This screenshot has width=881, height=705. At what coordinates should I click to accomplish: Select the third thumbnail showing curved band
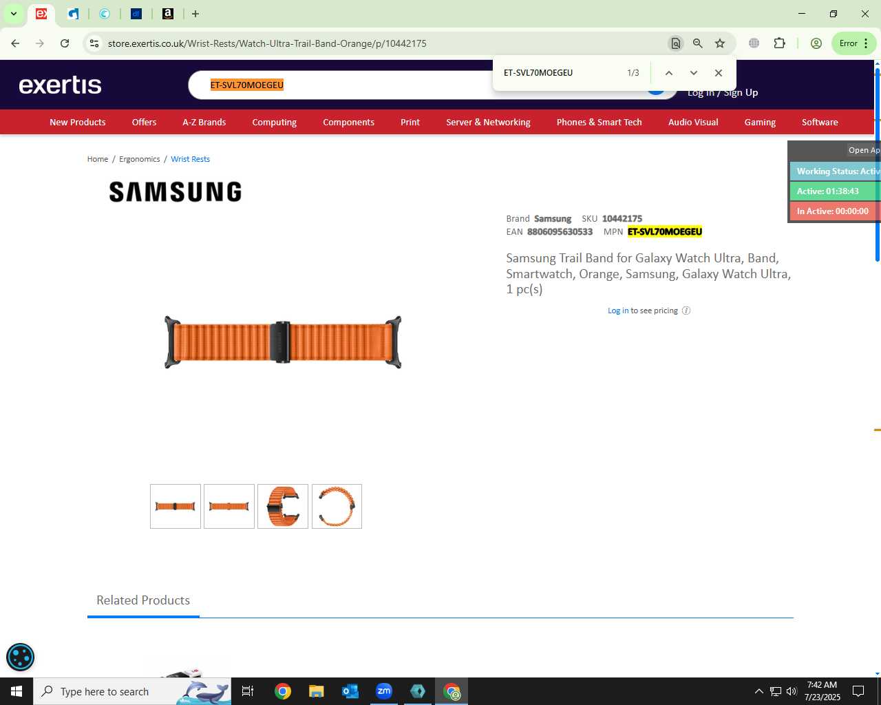click(x=283, y=506)
